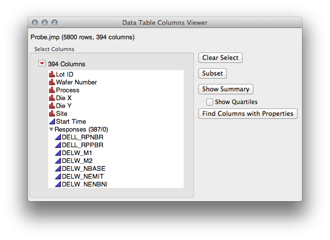Click the modeling type icon for Die X
Screen dimensions: 330x240
(52, 98)
